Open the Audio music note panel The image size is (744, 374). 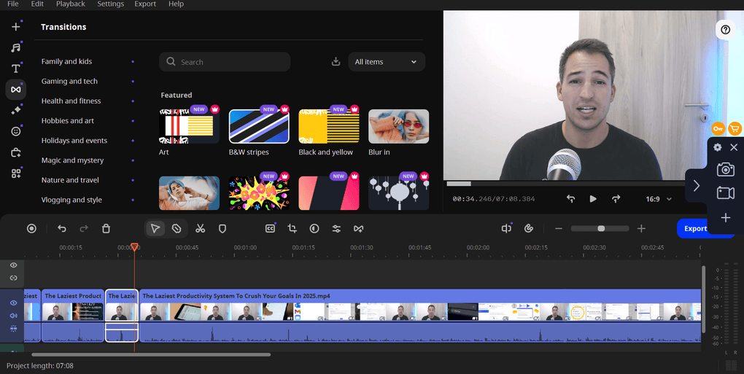[x=15, y=47]
